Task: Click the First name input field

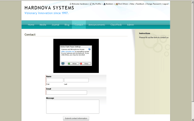Action: (x=55, y=80)
